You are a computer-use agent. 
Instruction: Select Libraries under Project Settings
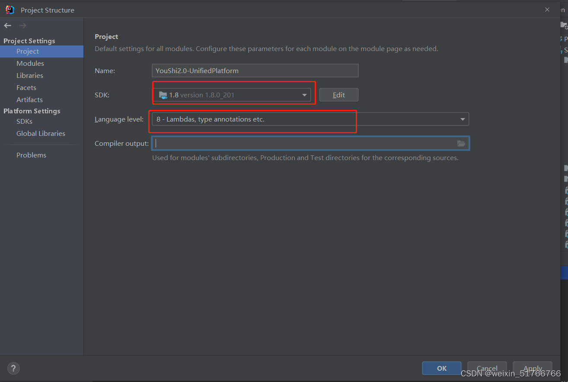[x=29, y=75]
